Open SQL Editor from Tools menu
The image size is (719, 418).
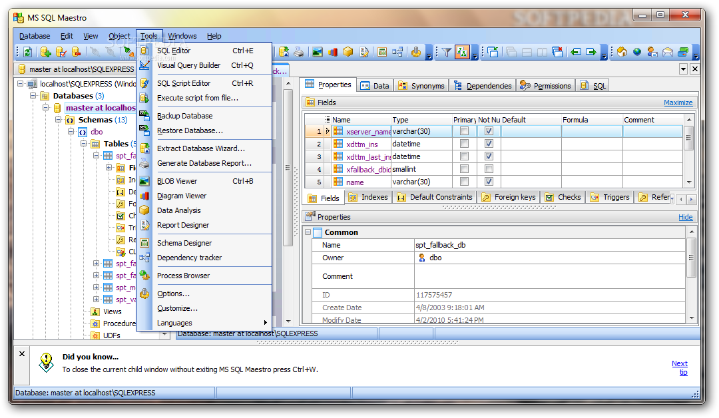205,51
